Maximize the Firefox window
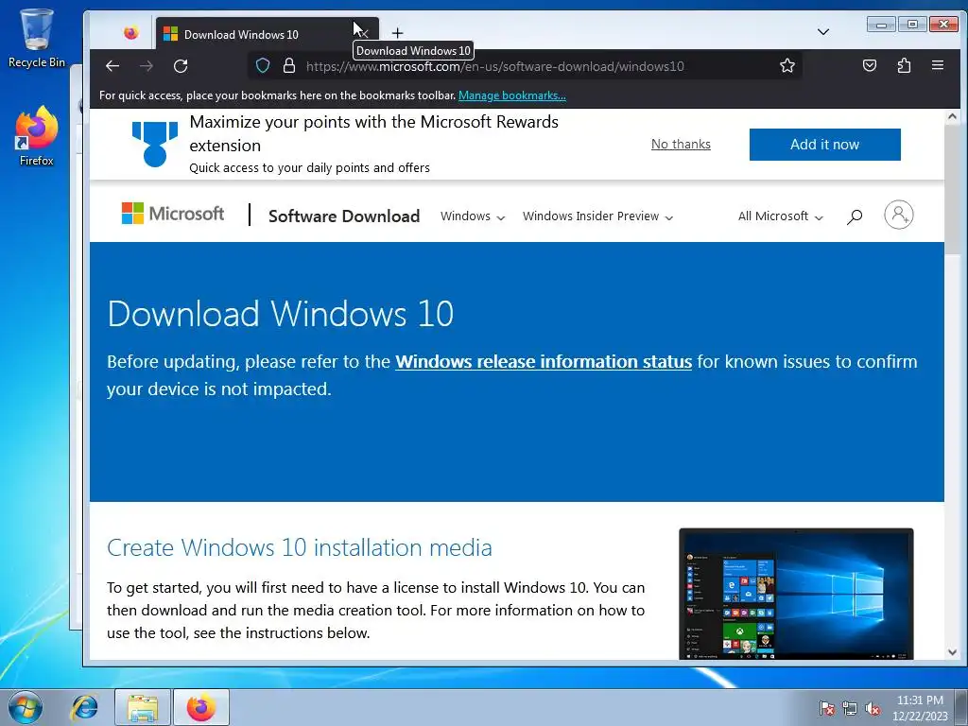968x726 pixels. pos(912,25)
